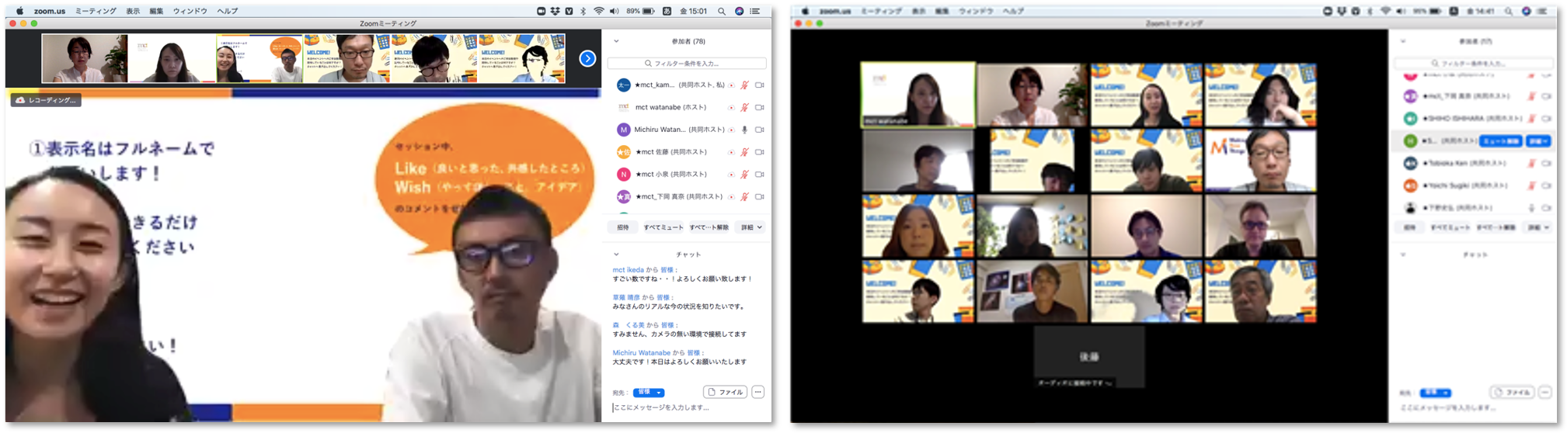Toggle ★mct_下岡 真奈 muted mic icon, speaker-view window

point(744,196)
